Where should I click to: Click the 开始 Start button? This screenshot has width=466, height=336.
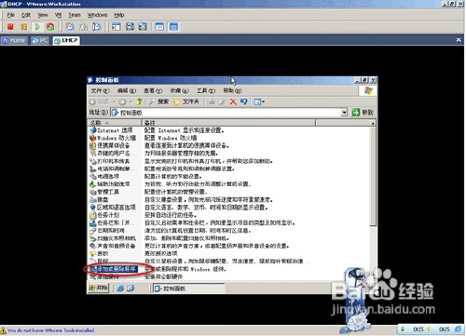[98, 288]
